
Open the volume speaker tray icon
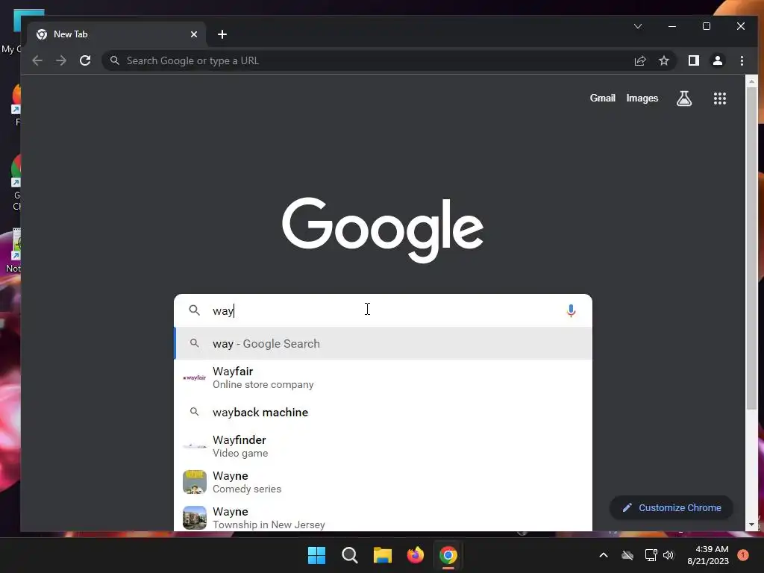[x=668, y=555]
